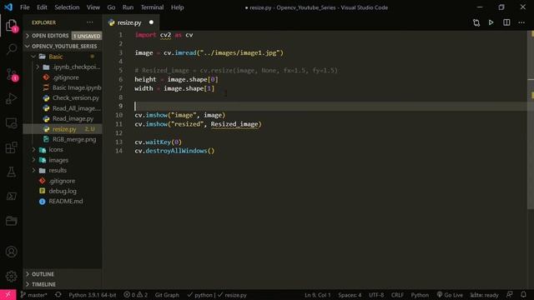Open Git Graph from status bar
Viewport: 534px width, 300px height.
pos(167,295)
